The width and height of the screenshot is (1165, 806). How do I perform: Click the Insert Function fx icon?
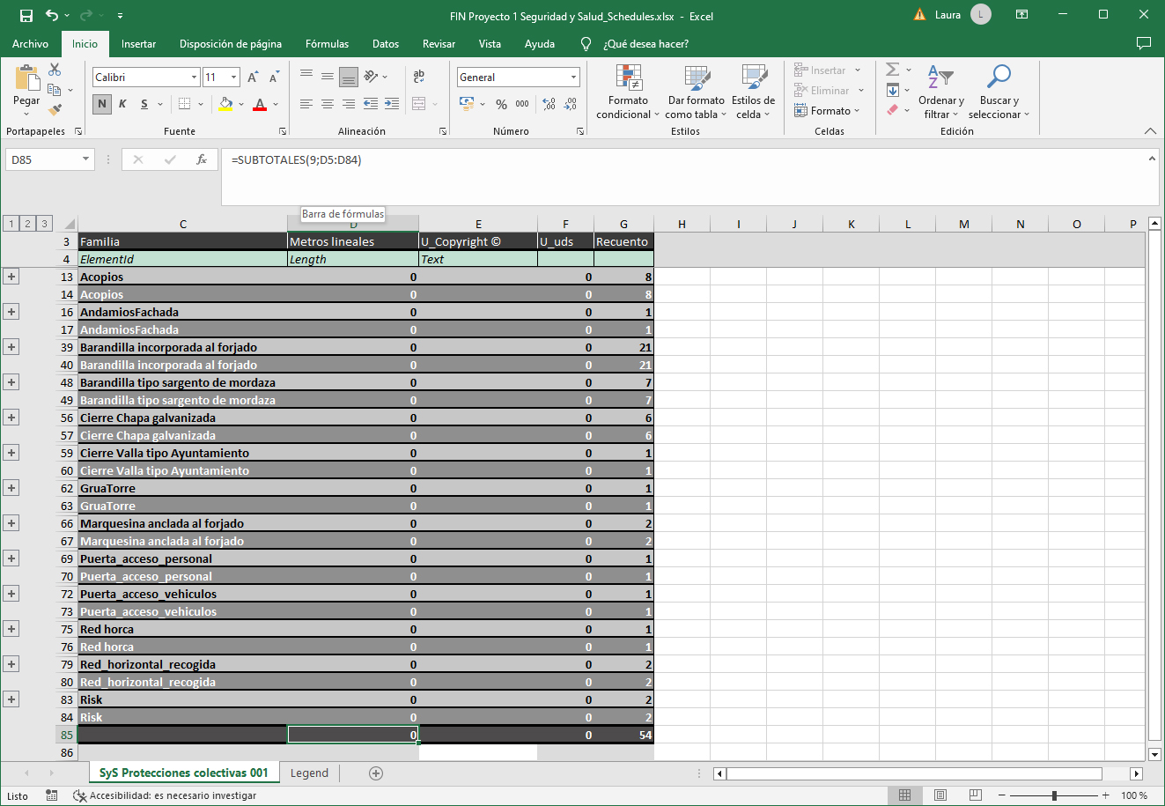click(202, 159)
